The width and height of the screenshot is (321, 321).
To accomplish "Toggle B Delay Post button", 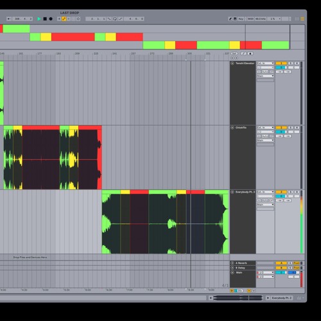I will (297, 268).
